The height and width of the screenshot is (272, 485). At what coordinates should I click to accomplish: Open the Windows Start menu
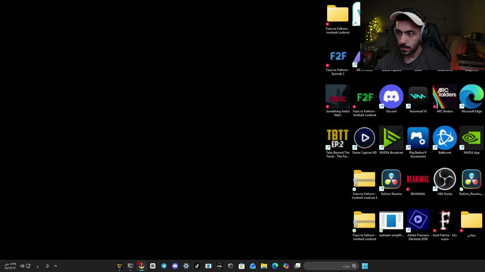[365, 266]
